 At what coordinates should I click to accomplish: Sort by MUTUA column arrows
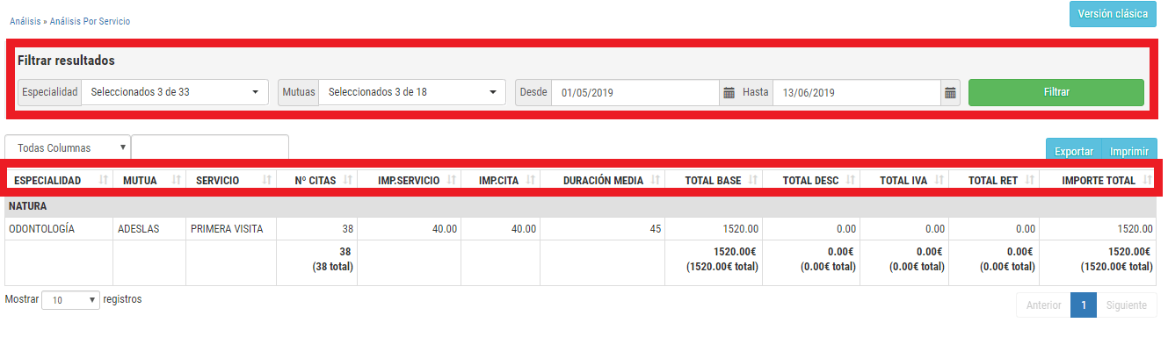pyautogui.click(x=176, y=180)
